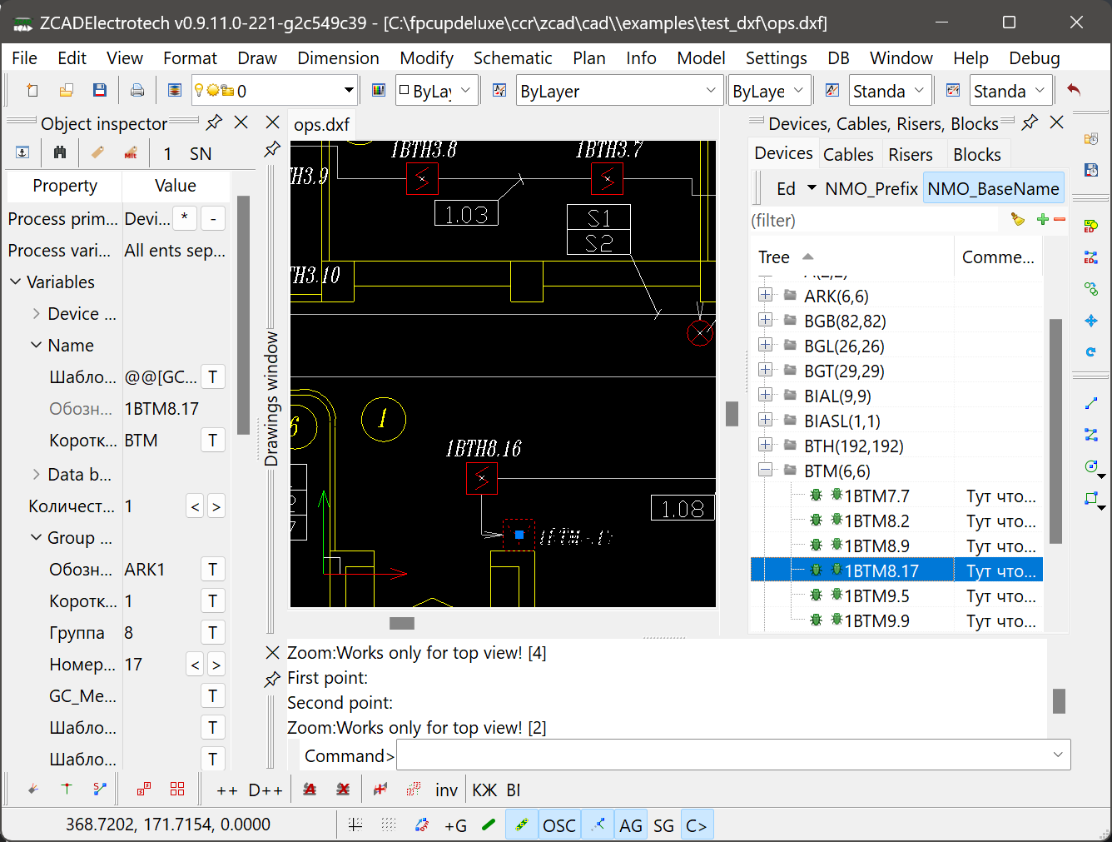The width and height of the screenshot is (1112, 842).
Task: Select the draw line icon on right sidebar
Action: (x=1091, y=403)
